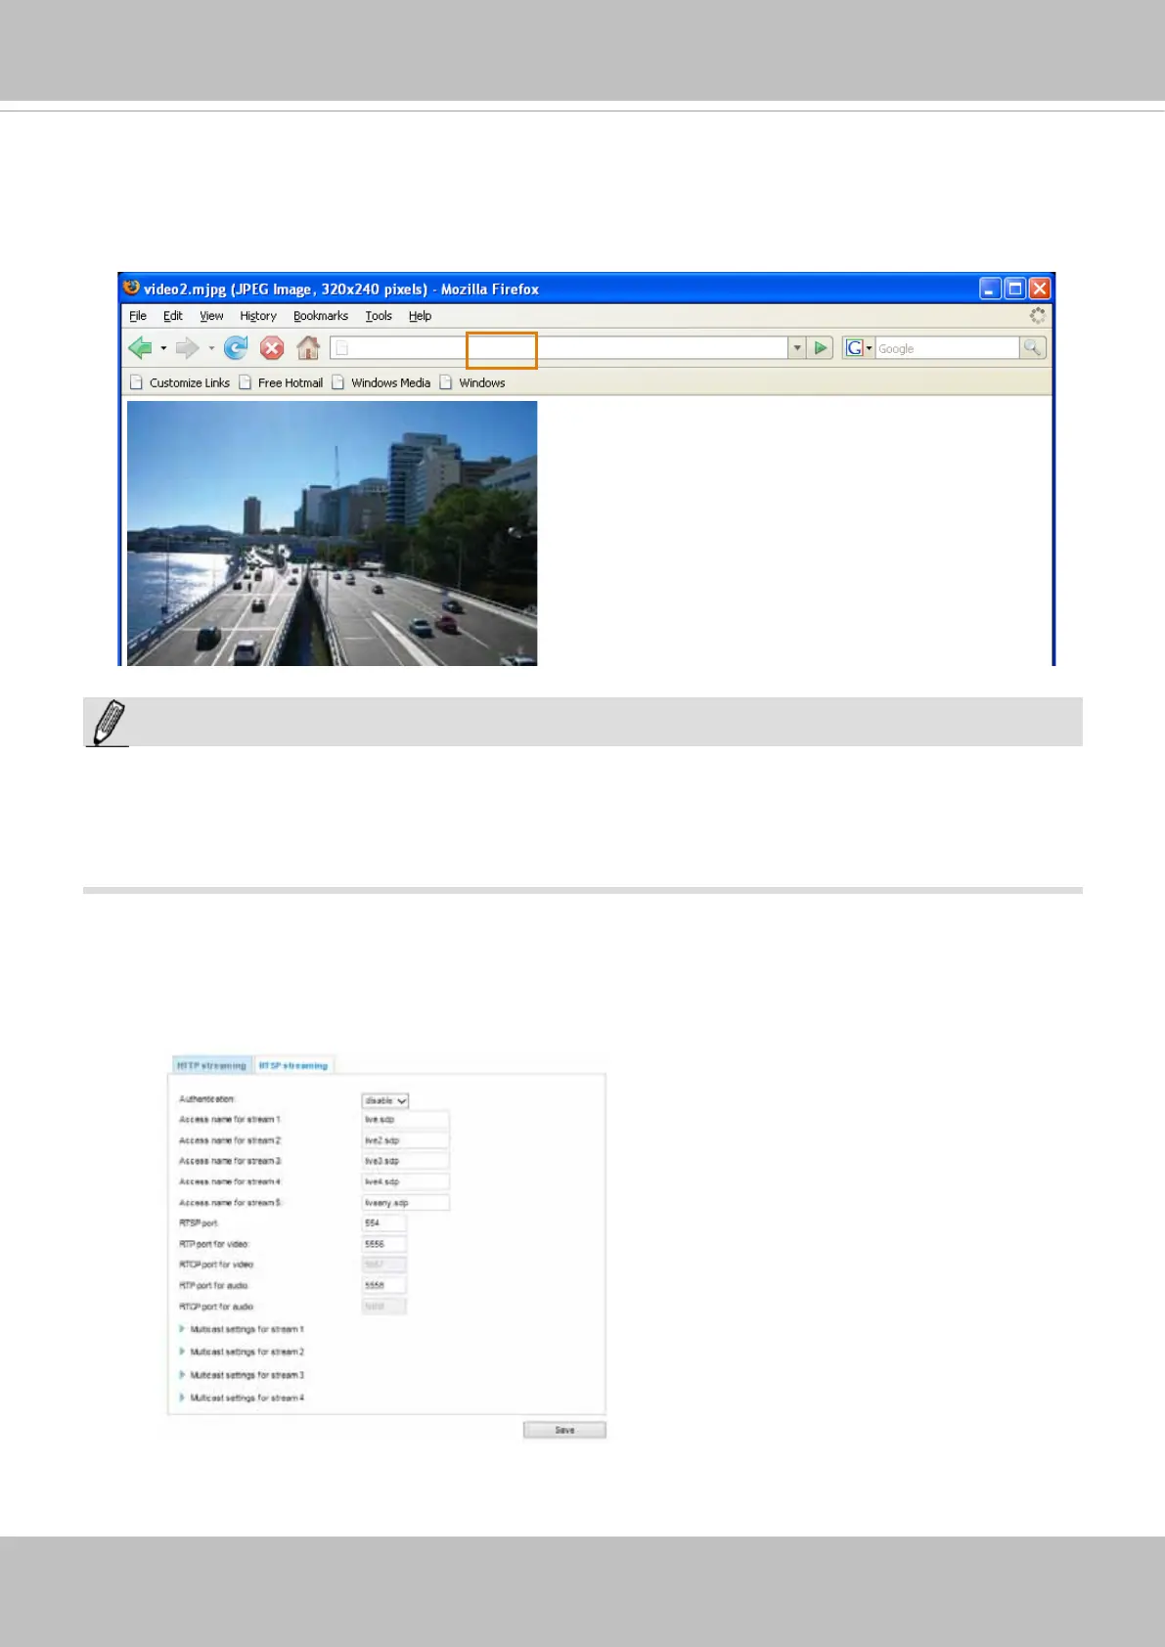The image size is (1165, 1647).
Task: Click the RTCP port for video field
Action: 383,1265
